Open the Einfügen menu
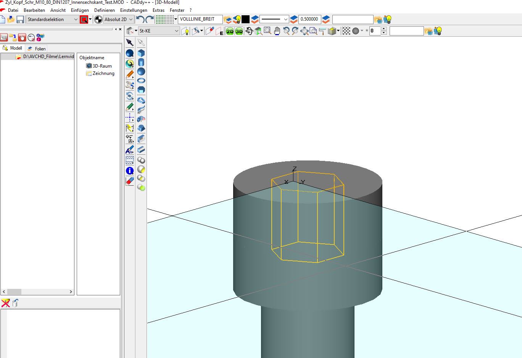 click(80, 10)
